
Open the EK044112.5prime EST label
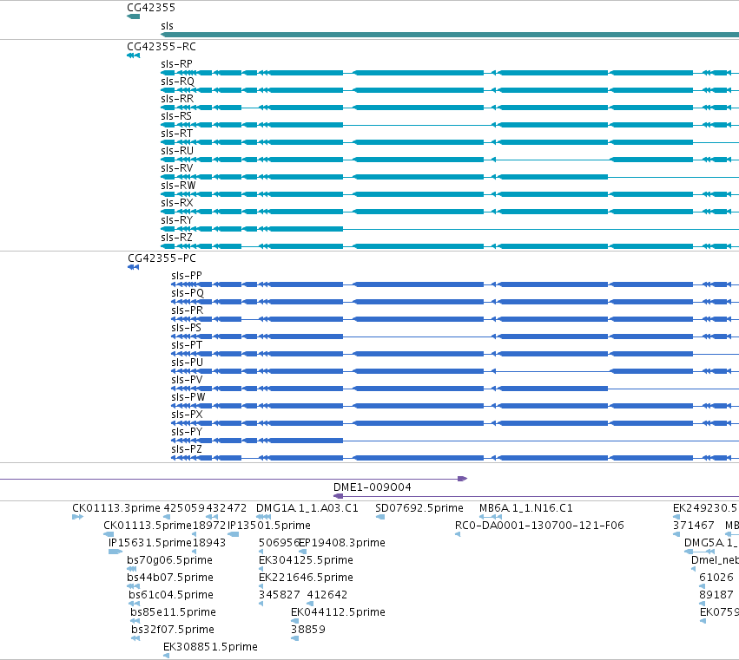tap(338, 612)
